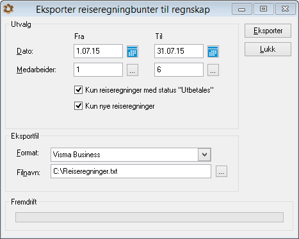Click the Til column header text

[x=159, y=36]
